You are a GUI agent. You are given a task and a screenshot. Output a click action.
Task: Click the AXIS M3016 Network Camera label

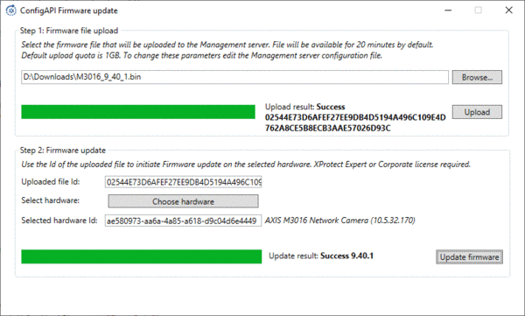340,221
